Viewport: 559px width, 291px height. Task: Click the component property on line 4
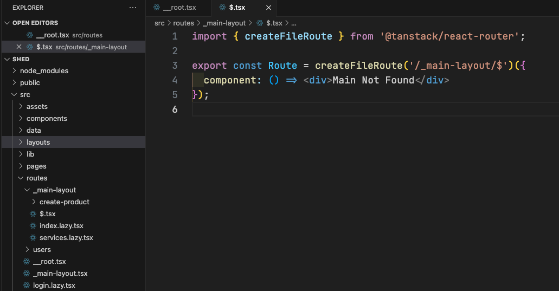pyautogui.click(x=229, y=80)
